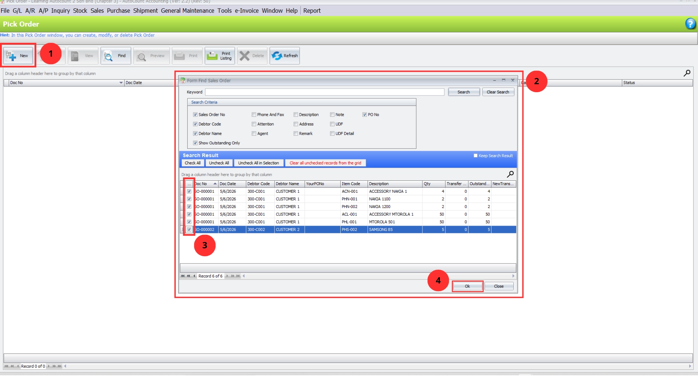Select the PHL-001 MTOROLA 501 row
The height and width of the screenshot is (392, 698).
pyautogui.click(x=348, y=222)
